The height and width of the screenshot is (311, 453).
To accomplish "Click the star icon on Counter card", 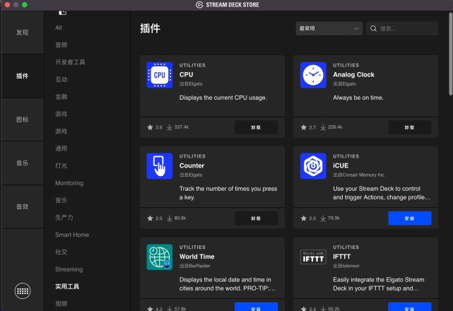I will click(x=150, y=218).
